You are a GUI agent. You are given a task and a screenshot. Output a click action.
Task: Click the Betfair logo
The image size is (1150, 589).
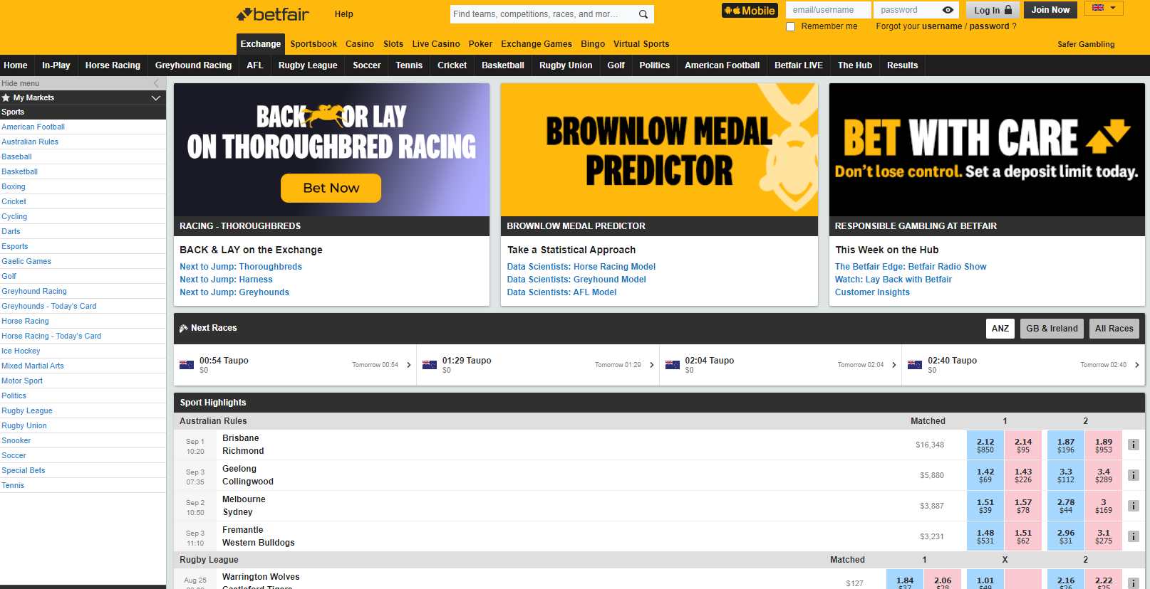273,14
